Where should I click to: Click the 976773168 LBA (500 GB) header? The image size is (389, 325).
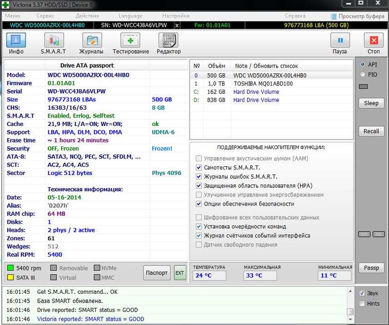tap(316, 25)
